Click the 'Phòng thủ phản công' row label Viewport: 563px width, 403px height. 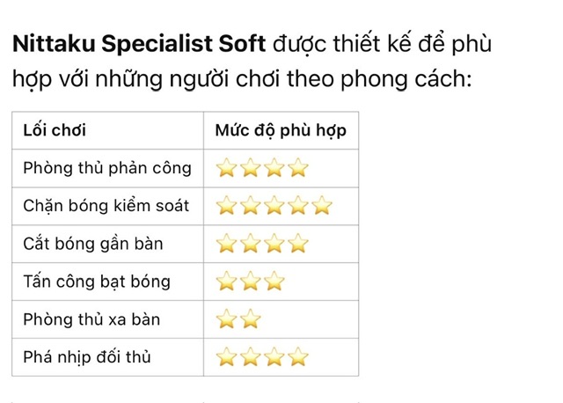107,168
